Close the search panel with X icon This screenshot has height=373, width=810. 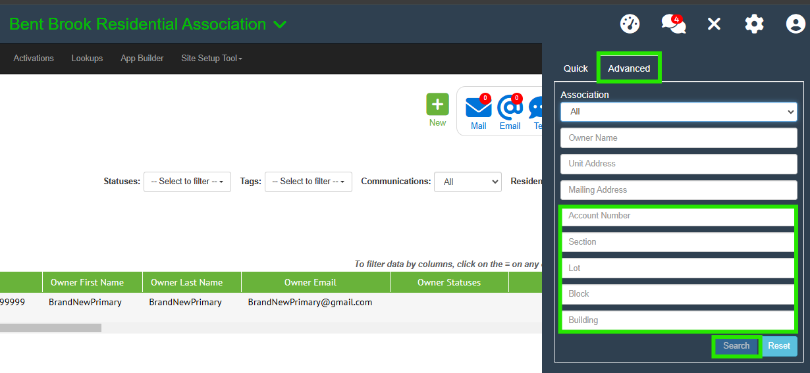tap(714, 24)
